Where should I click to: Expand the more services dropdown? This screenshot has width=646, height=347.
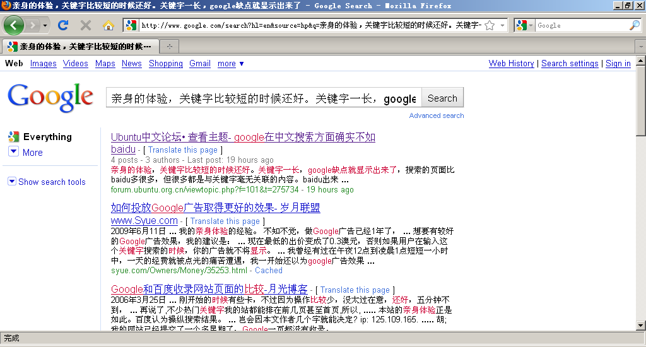(x=231, y=64)
